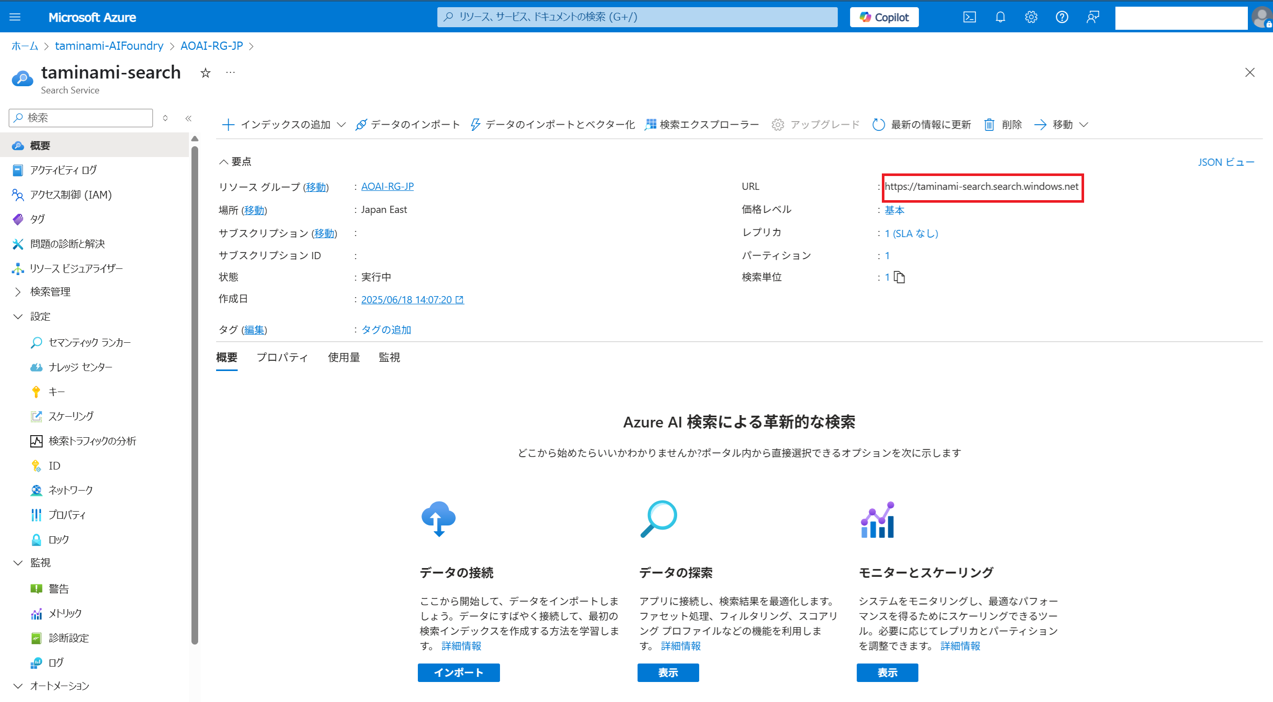1273x702 pixels.
Task: Click 基本 pricing tier link
Action: click(x=894, y=210)
